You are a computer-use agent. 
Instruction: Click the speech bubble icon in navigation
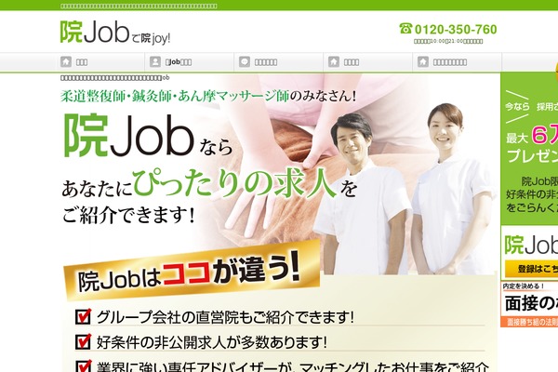pos(245,61)
